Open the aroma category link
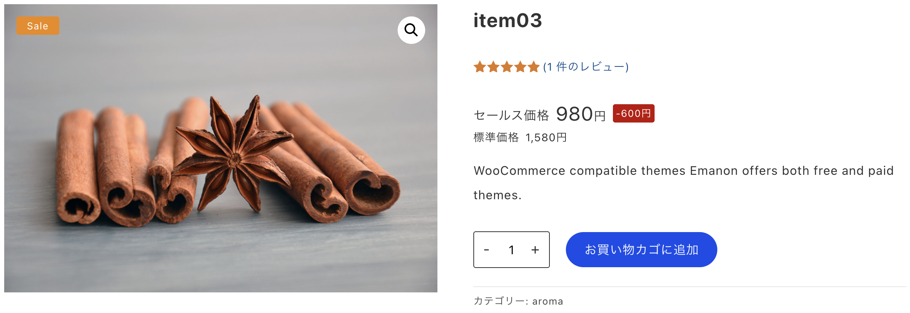 coord(548,301)
